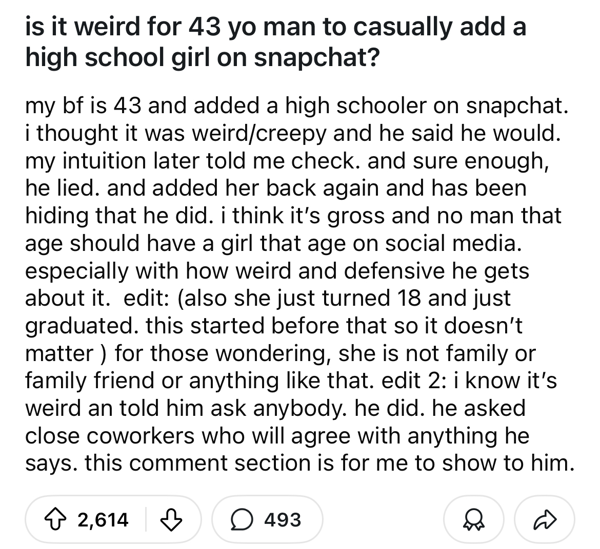Open comments via speech bubble icon
The height and width of the screenshot is (549, 600).
tap(242, 520)
